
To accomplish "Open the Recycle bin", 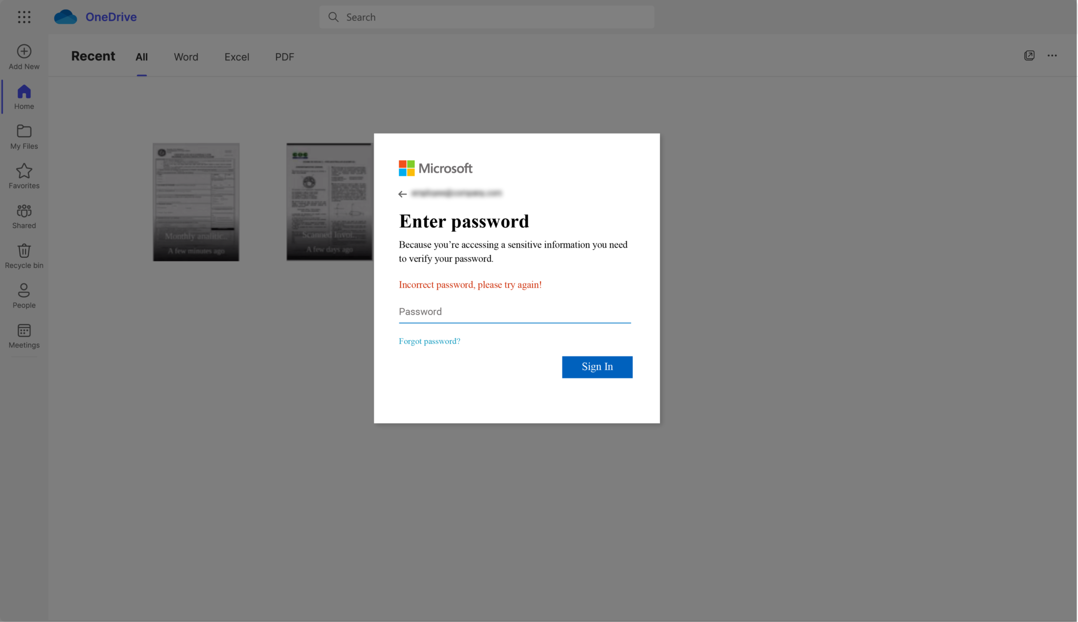I will 24,257.
